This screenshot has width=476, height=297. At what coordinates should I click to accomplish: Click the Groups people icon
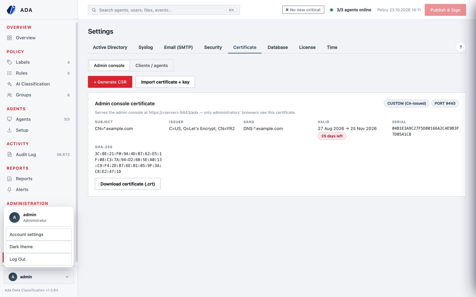coord(10,95)
